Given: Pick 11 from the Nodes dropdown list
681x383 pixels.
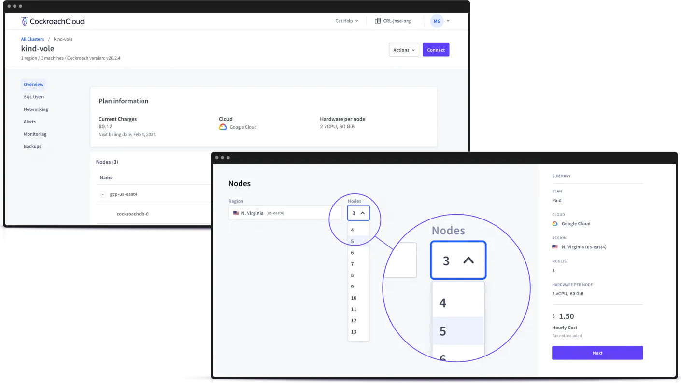Looking at the screenshot, I should [x=358, y=309].
